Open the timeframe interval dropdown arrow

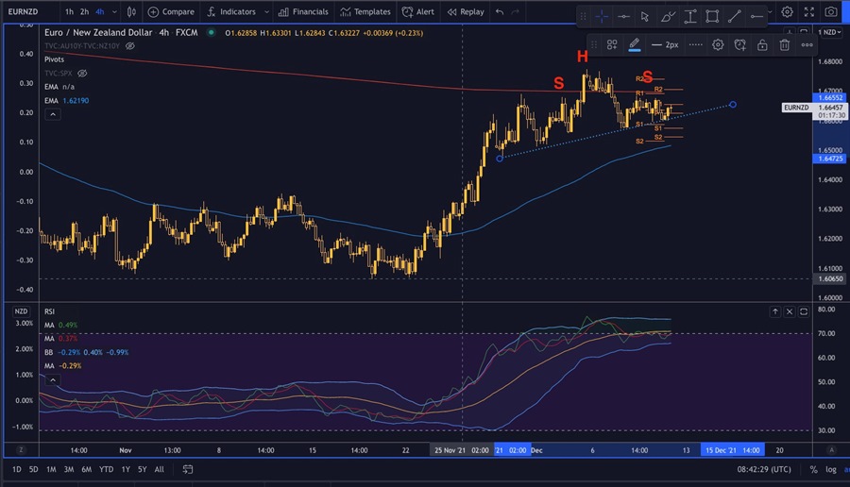(x=113, y=12)
